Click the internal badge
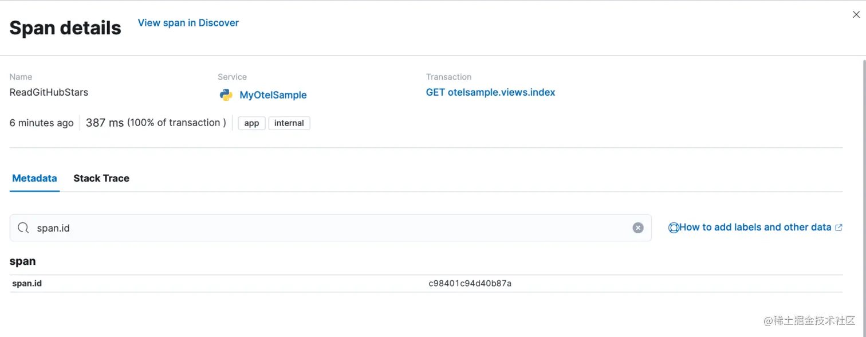Image resolution: width=866 pixels, height=337 pixels. pos(289,123)
